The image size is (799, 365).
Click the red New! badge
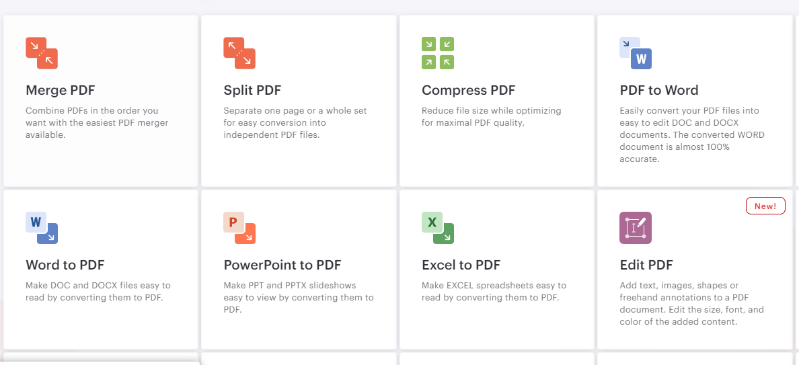point(765,206)
